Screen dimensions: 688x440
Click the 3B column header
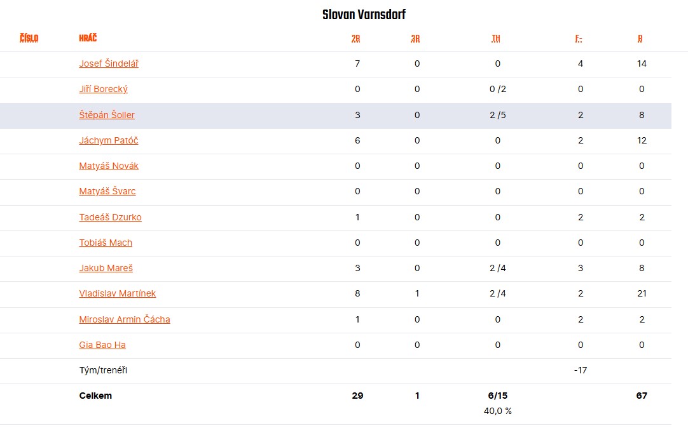tap(415, 39)
